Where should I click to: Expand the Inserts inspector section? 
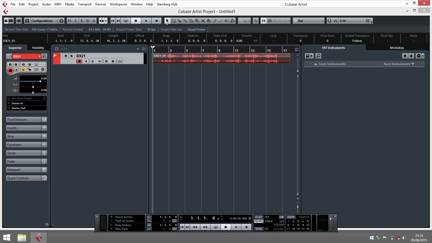click(26, 128)
